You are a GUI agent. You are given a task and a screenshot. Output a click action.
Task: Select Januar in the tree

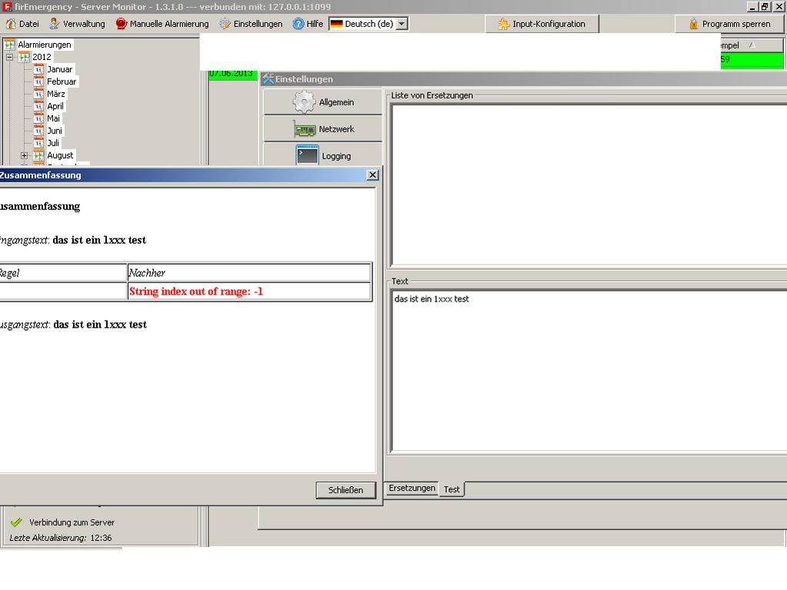(59, 69)
